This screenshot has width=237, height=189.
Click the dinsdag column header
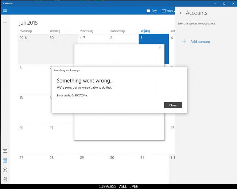55,31
